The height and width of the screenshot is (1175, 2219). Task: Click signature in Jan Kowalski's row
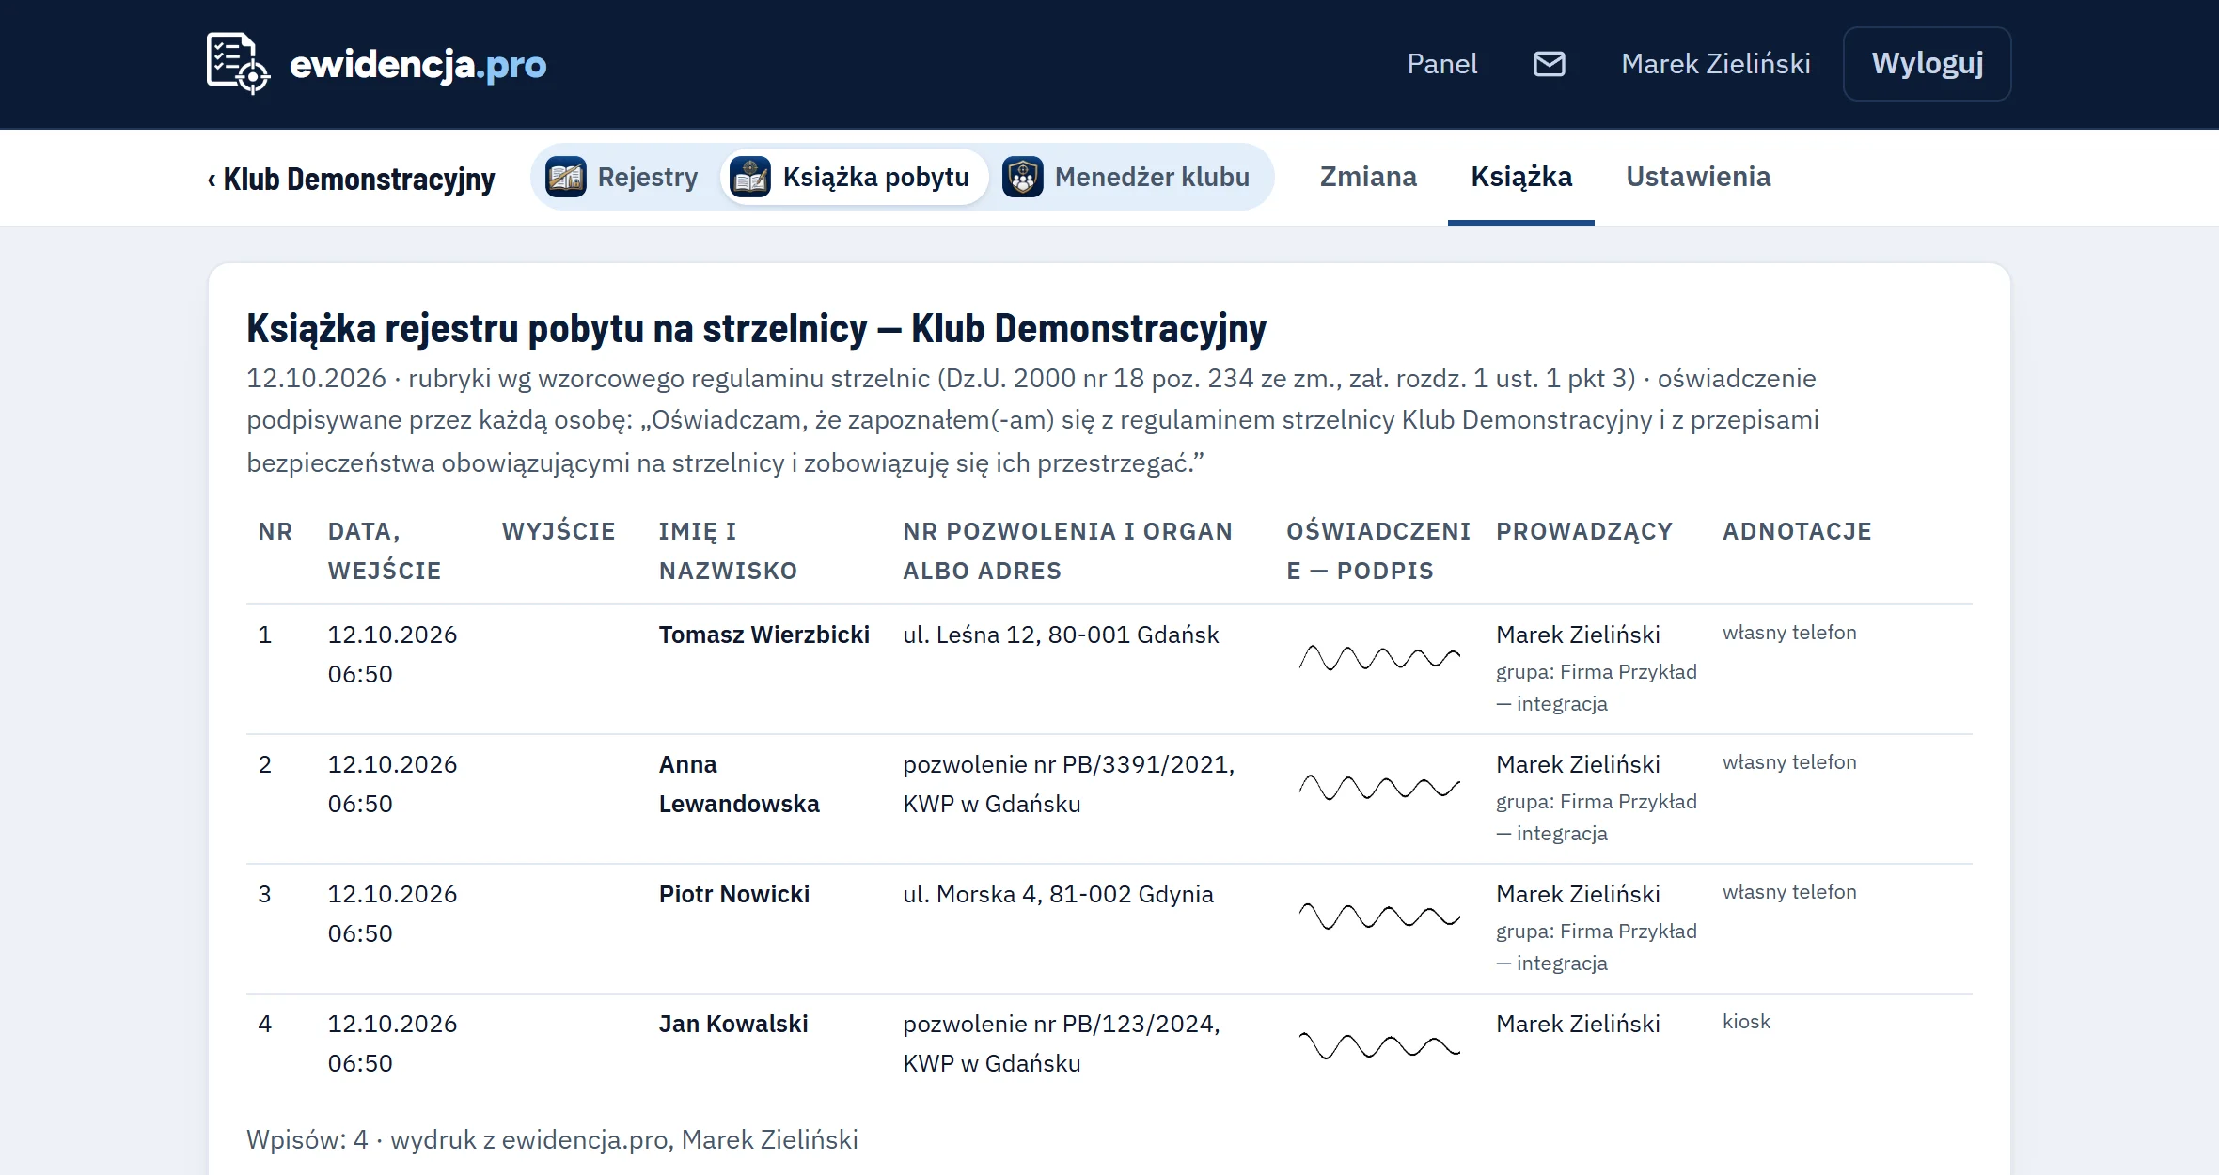point(1379,1045)
